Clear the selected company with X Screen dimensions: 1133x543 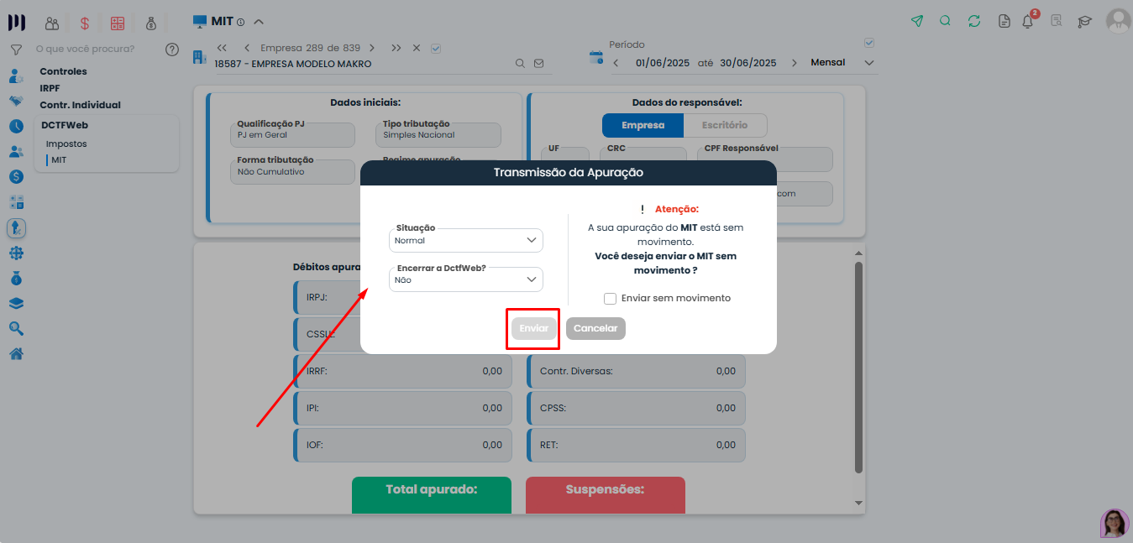tap(417, 48)
